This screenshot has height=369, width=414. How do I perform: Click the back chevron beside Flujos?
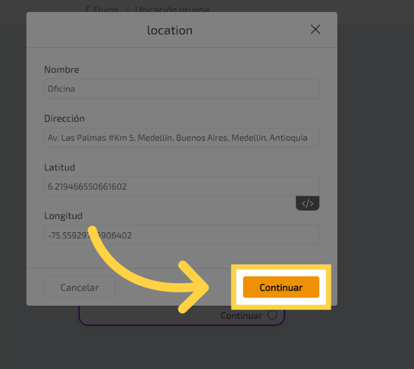click(88, 9)
